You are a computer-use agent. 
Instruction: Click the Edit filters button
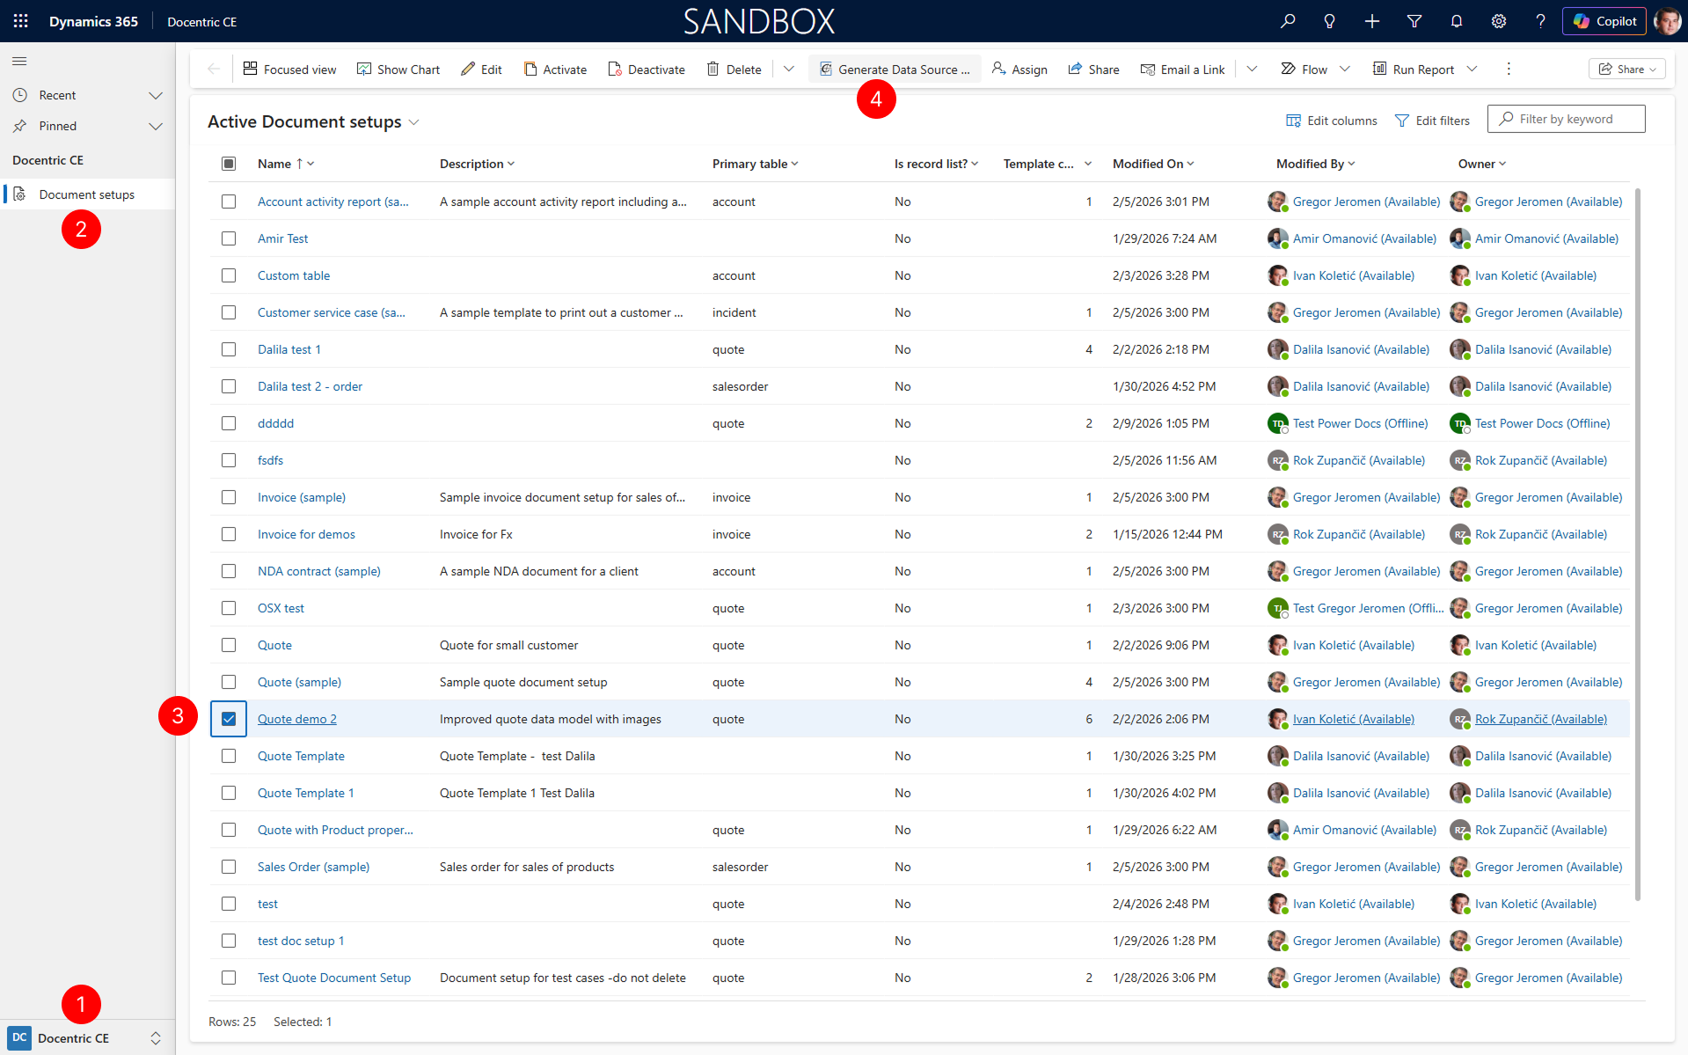point(1432,121)
